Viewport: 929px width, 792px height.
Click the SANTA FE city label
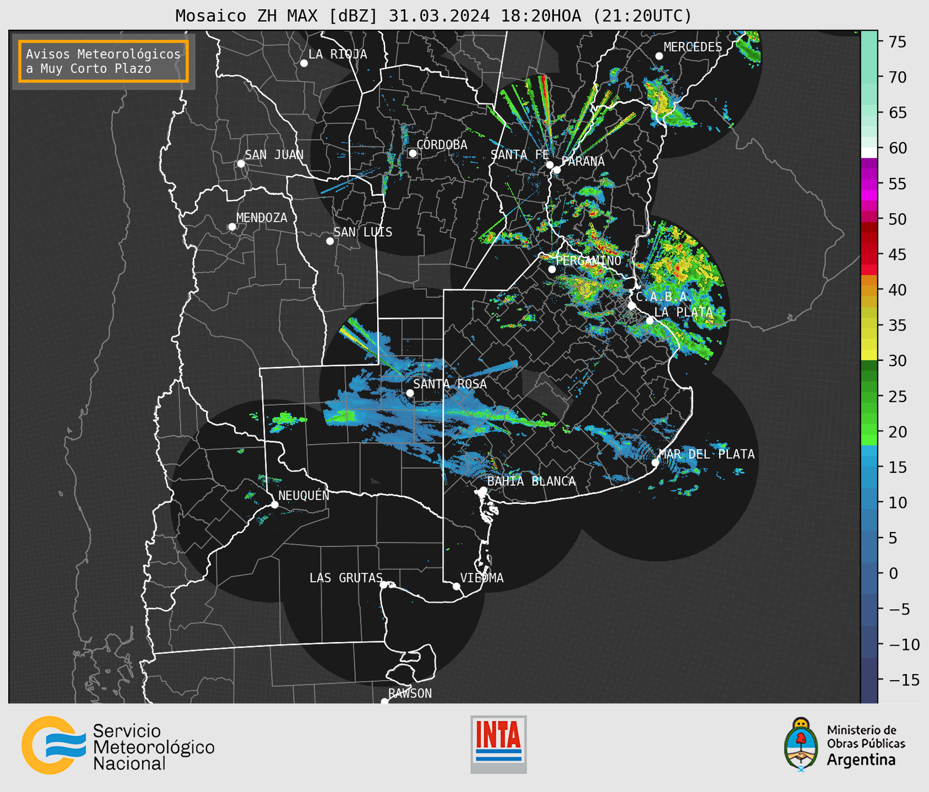click(x=520, y=155)
